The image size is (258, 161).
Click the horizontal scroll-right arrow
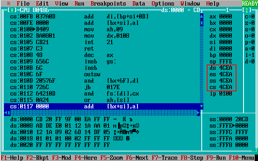pyautogui.click(x=198, y=113)
